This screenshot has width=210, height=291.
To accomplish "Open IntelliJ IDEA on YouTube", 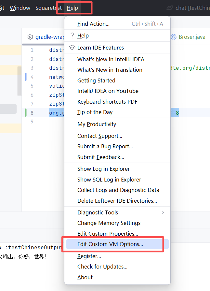I will (117, 91).
